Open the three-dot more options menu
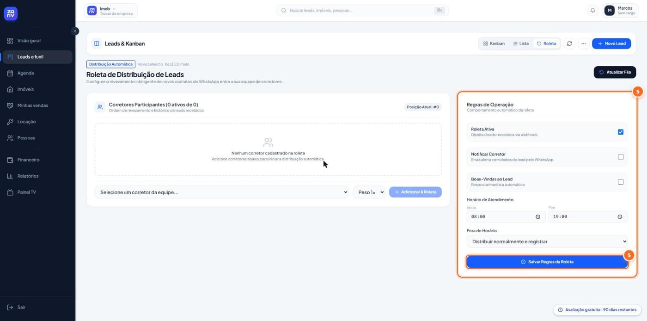 click(x=584, y=43)
